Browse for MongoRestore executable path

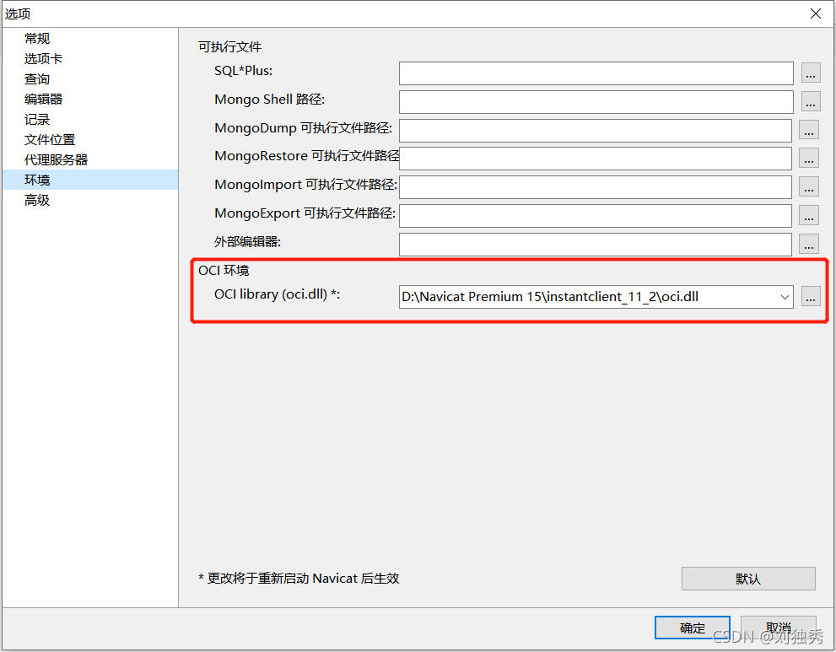809,159
